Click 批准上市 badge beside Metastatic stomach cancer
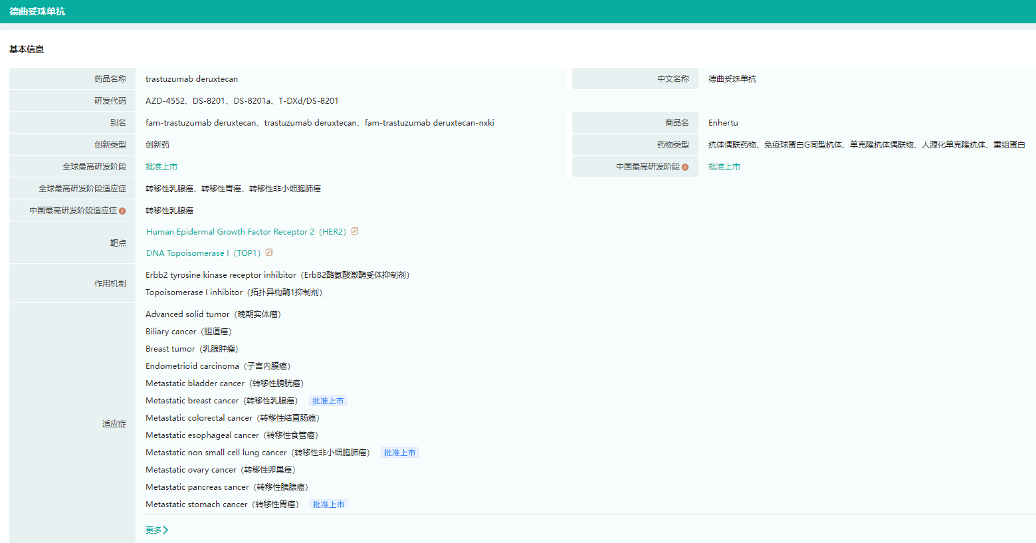Viewport: 1036px width, 543px height. point(329,504)
